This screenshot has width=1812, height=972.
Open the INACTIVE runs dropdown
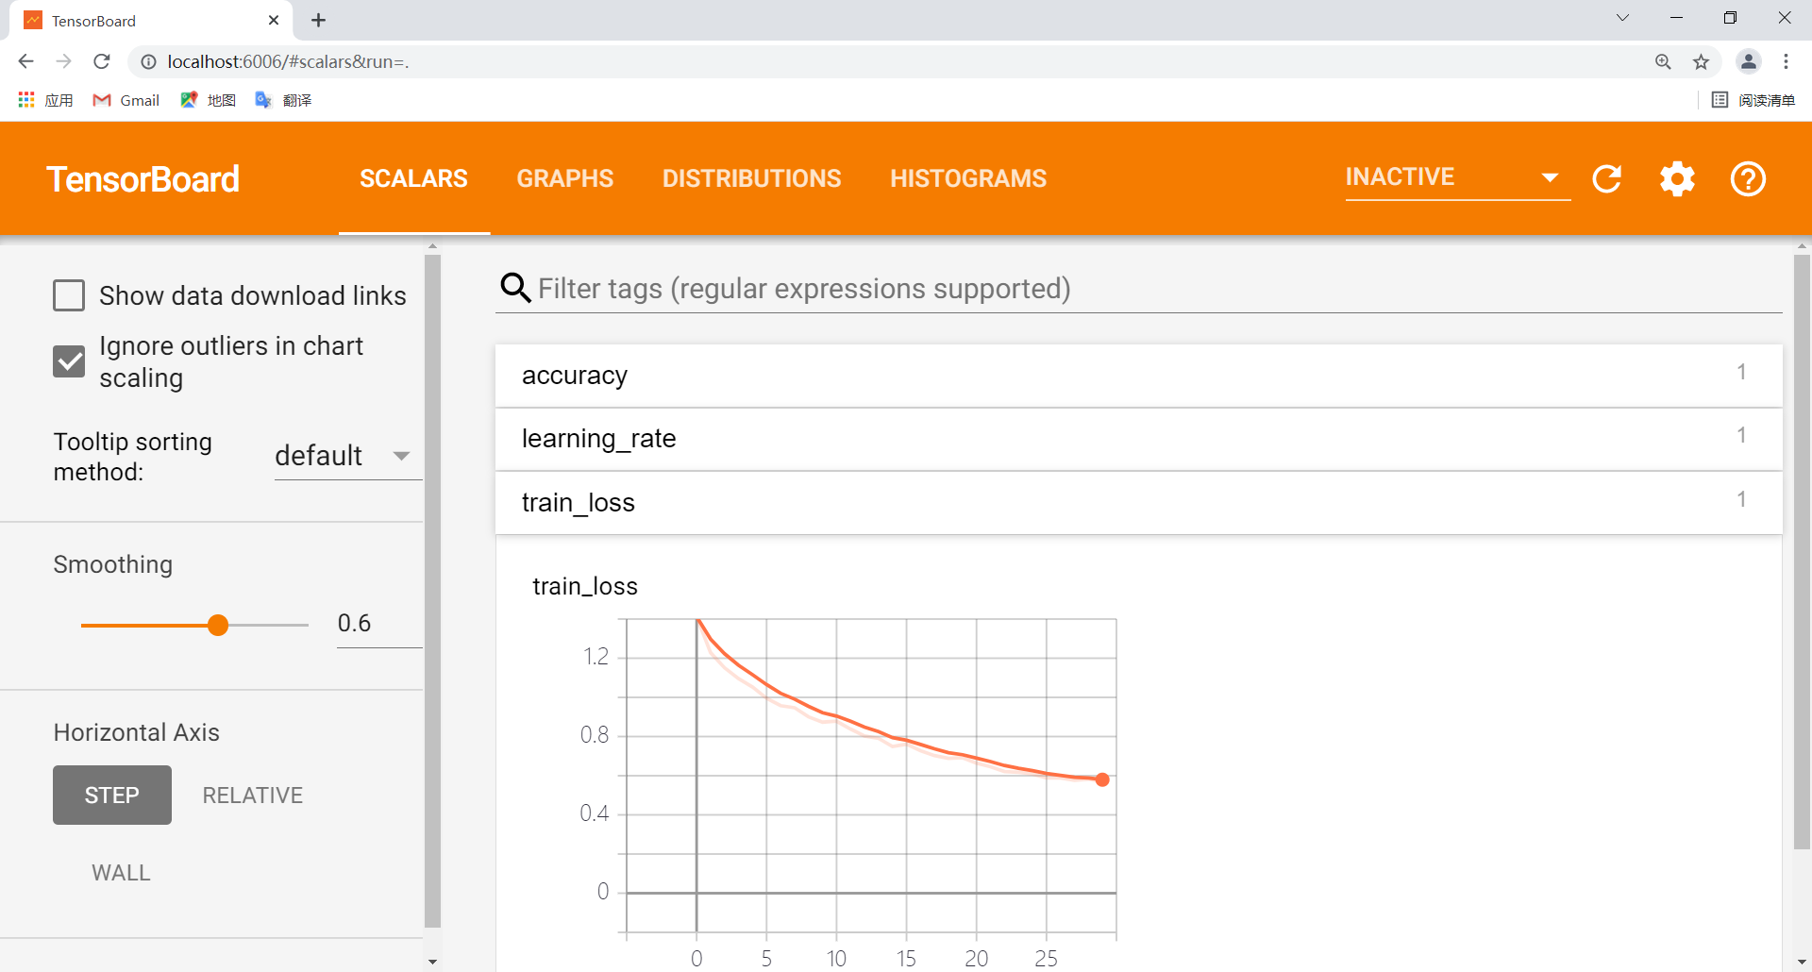1453,177
